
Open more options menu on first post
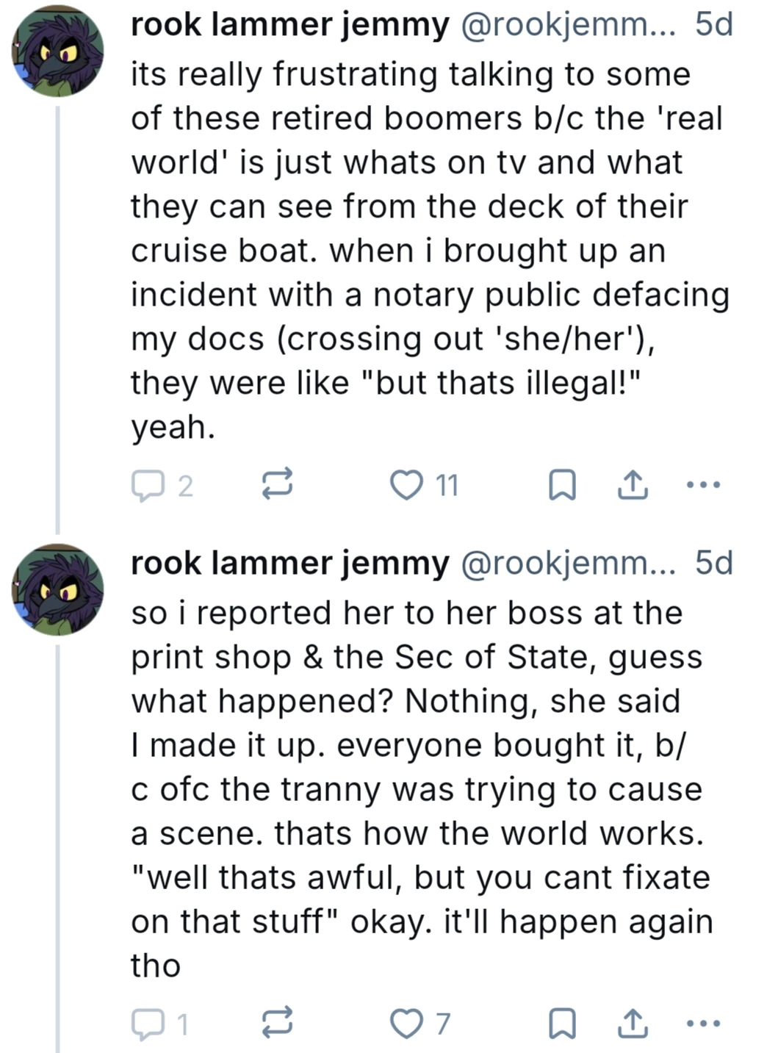click(702, 485)
